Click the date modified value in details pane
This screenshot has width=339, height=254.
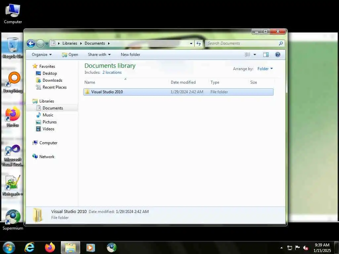[132, 212]
